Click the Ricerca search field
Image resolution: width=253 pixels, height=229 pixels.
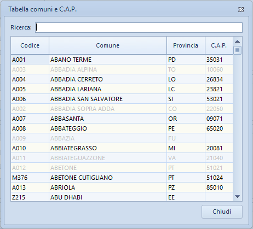pyautogui.click(x=139, y=28)
